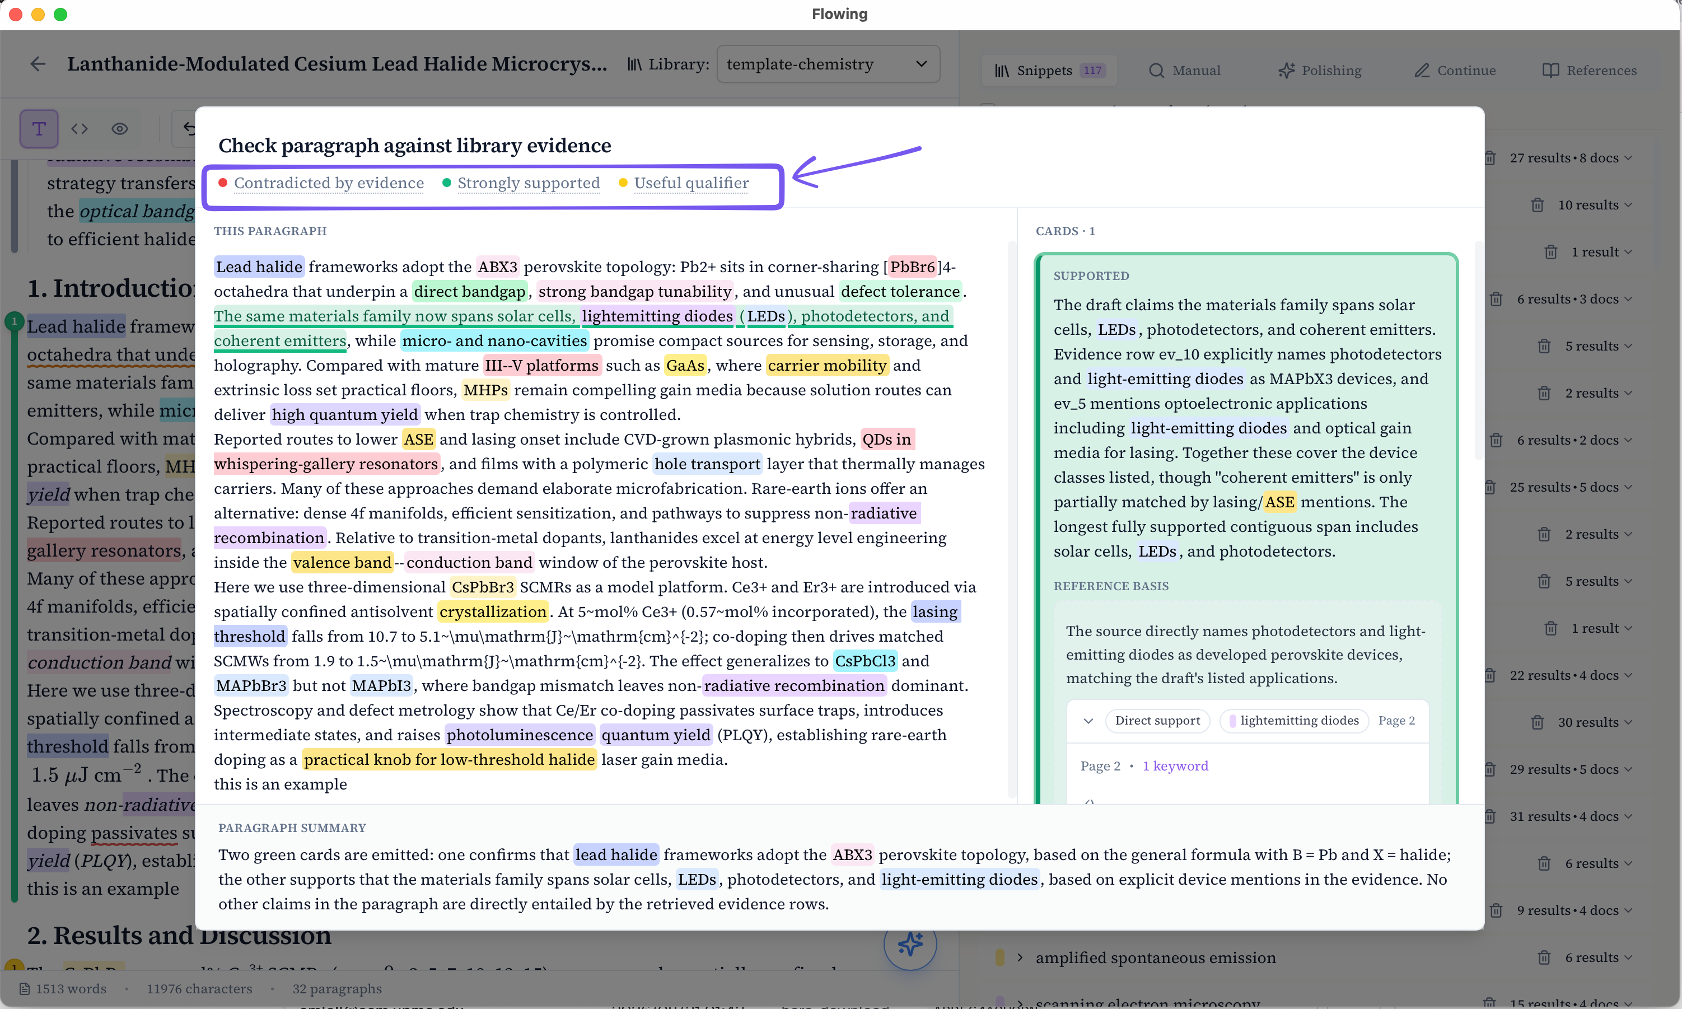Expand the 10 results chevron
Screen dimensions: 1682x1009
coord(1628,205)
